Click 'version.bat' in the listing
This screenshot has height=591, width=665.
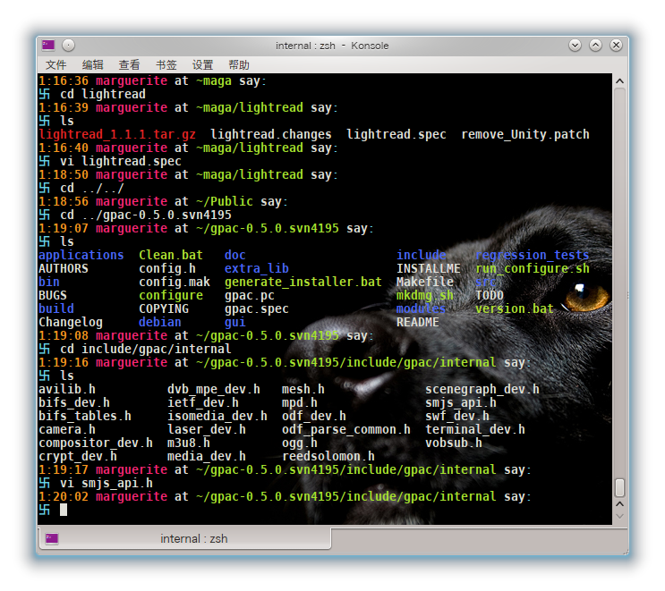click(515, 308)
